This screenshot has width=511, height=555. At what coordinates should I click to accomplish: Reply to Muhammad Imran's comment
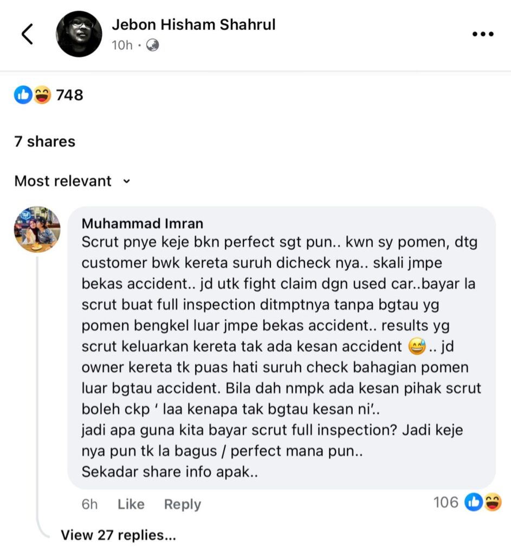pos(182,505)
